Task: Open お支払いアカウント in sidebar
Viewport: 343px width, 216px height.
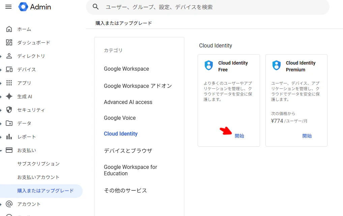Action: [38, 177]
